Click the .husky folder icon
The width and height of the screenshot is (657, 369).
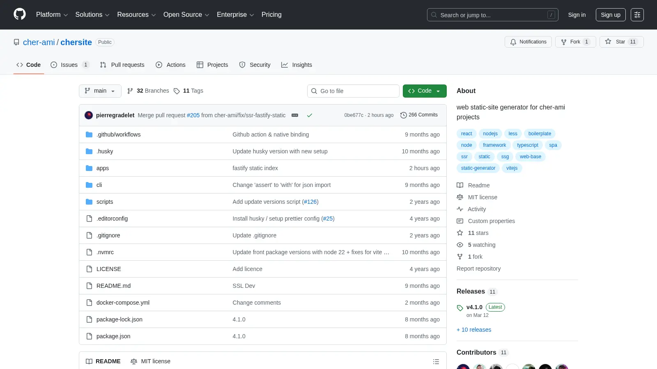coord(89,151)
